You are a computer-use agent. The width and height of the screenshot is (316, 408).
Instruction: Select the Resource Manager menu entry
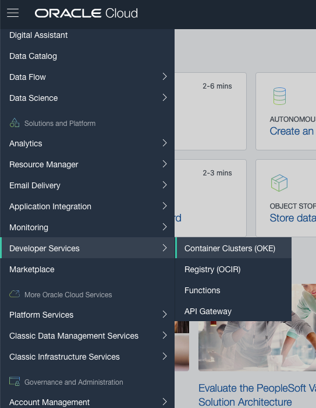(x=87, y=164)
